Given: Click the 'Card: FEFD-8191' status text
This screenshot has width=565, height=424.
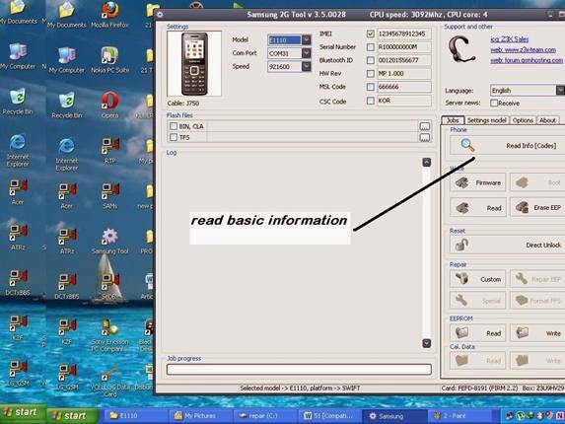Looking at the screenshot, I should click(x=479, y=388).
